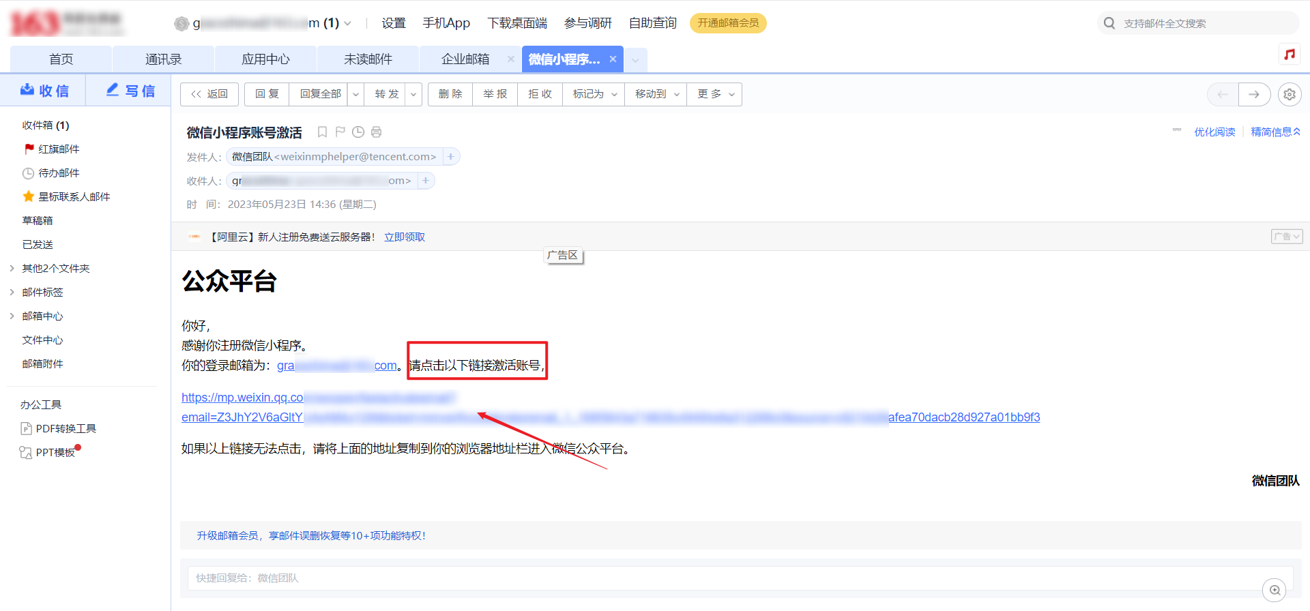Expand 其他2个文件夹
The height and width of the screenshot is (611, 1310).
12,268
